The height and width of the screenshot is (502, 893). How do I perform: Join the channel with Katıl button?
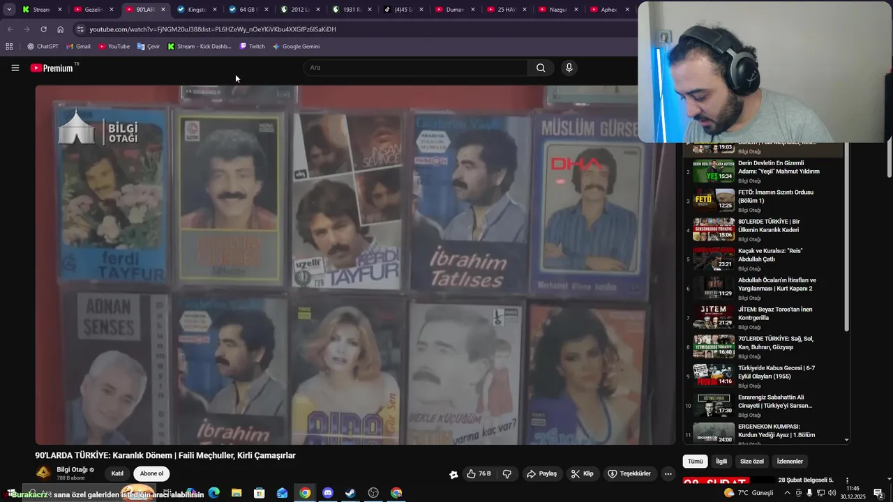click(117, 473)
